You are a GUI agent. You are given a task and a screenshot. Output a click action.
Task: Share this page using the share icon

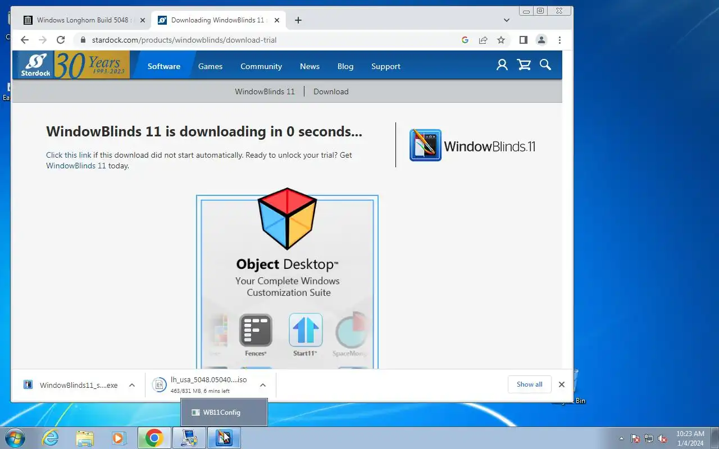(x=483, y=40)
